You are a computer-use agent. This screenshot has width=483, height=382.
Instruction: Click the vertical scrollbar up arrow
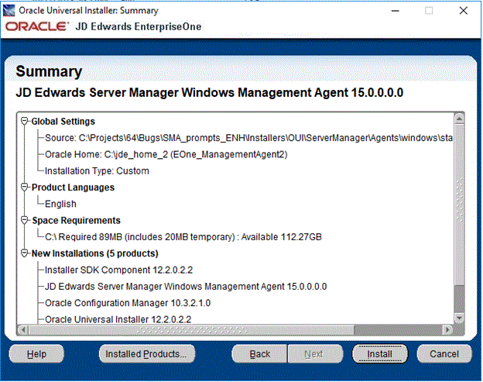[459, 119]
